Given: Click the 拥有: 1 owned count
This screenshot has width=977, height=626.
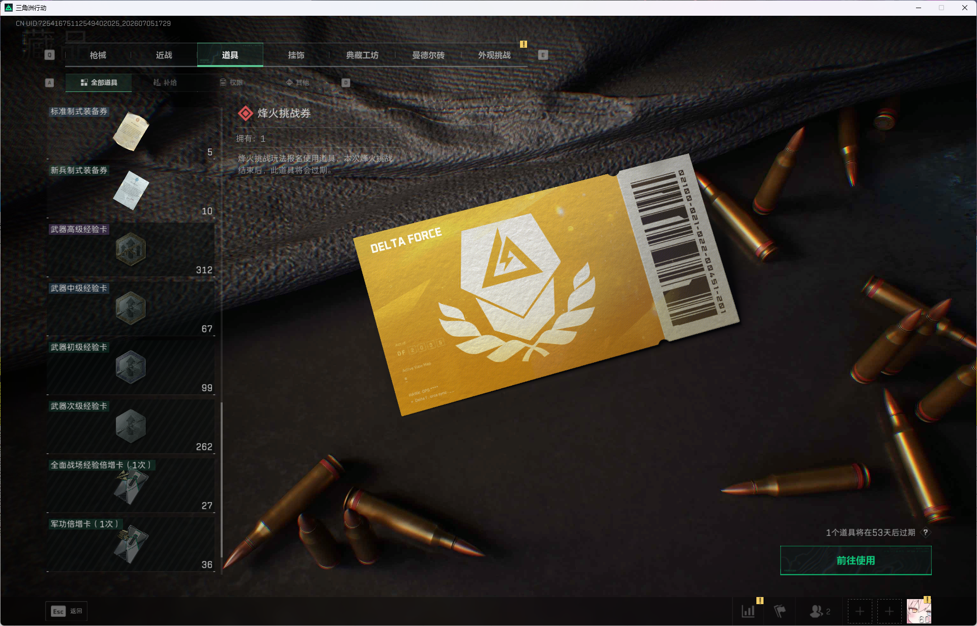Looking at the screenshot, I should 251,139.
